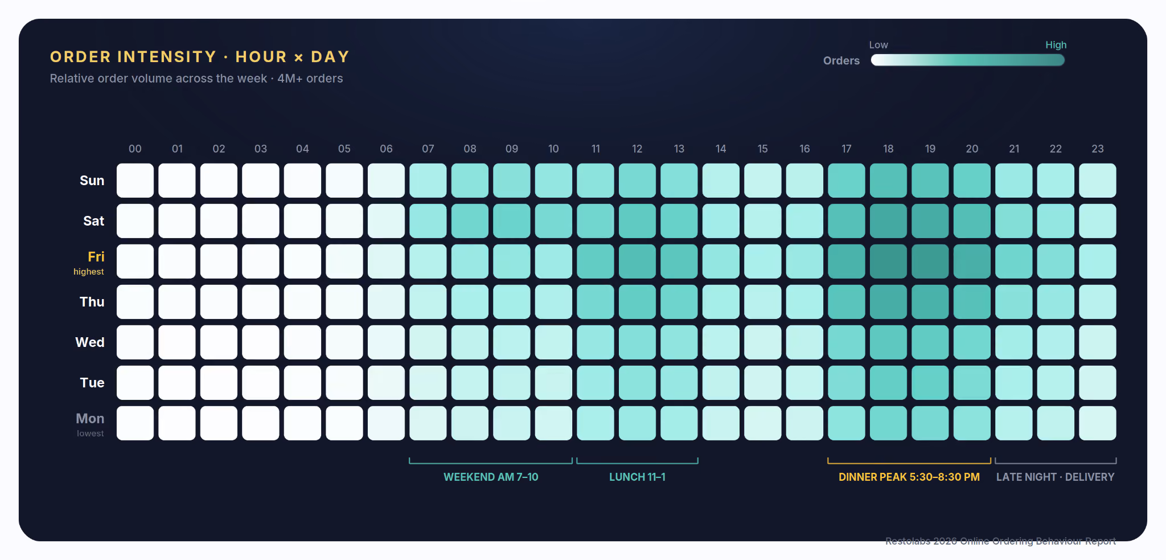Click the Mon row label

pos(90,419)
